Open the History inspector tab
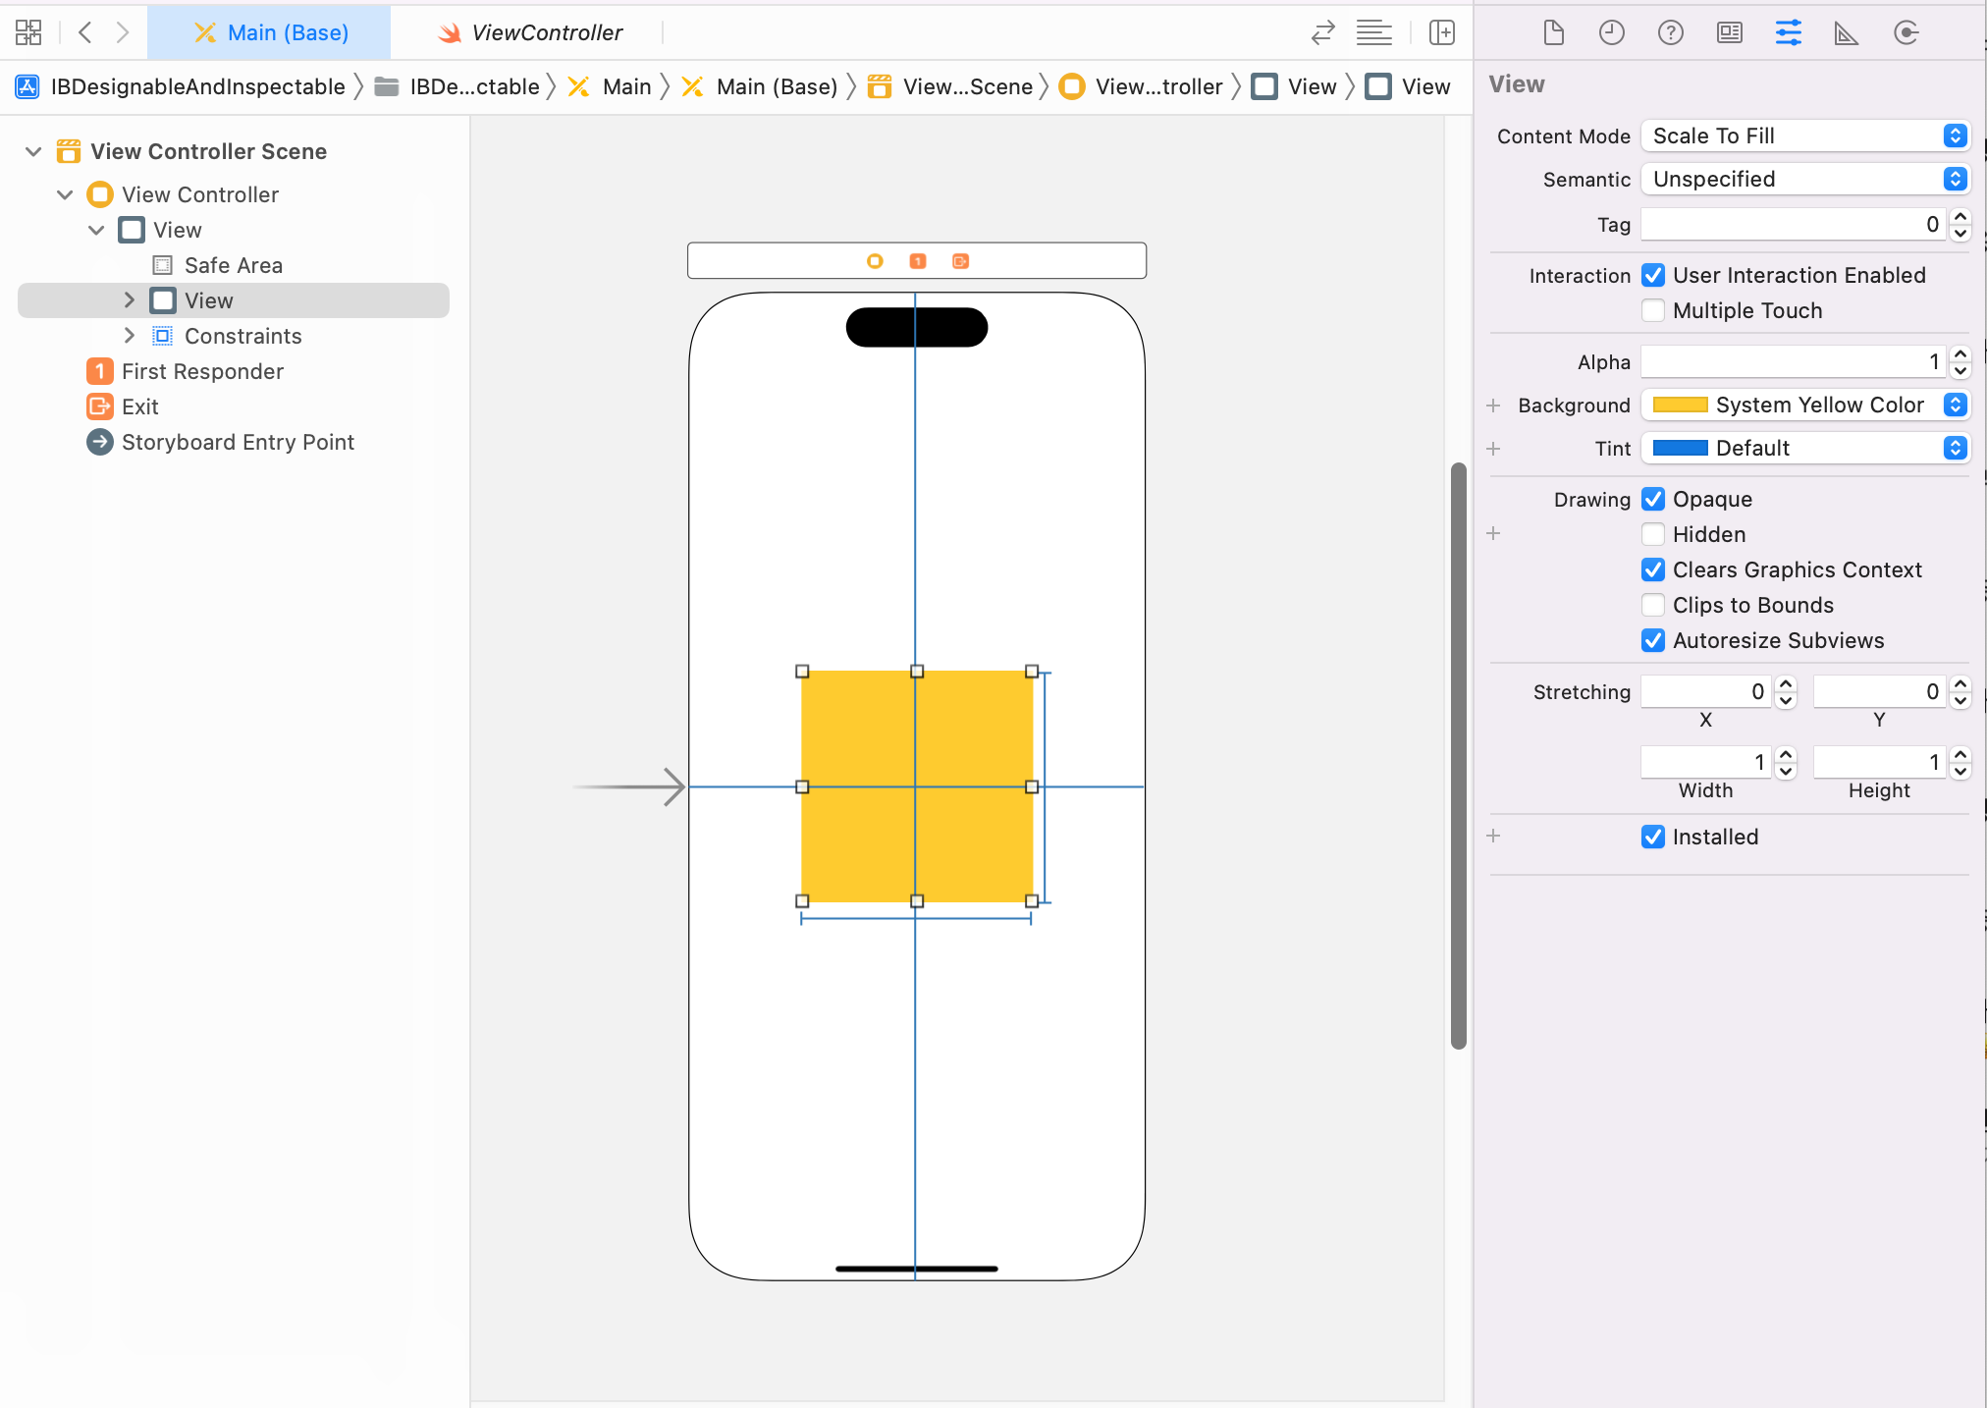1987x1408 pixels. [x=1611, y=32]
